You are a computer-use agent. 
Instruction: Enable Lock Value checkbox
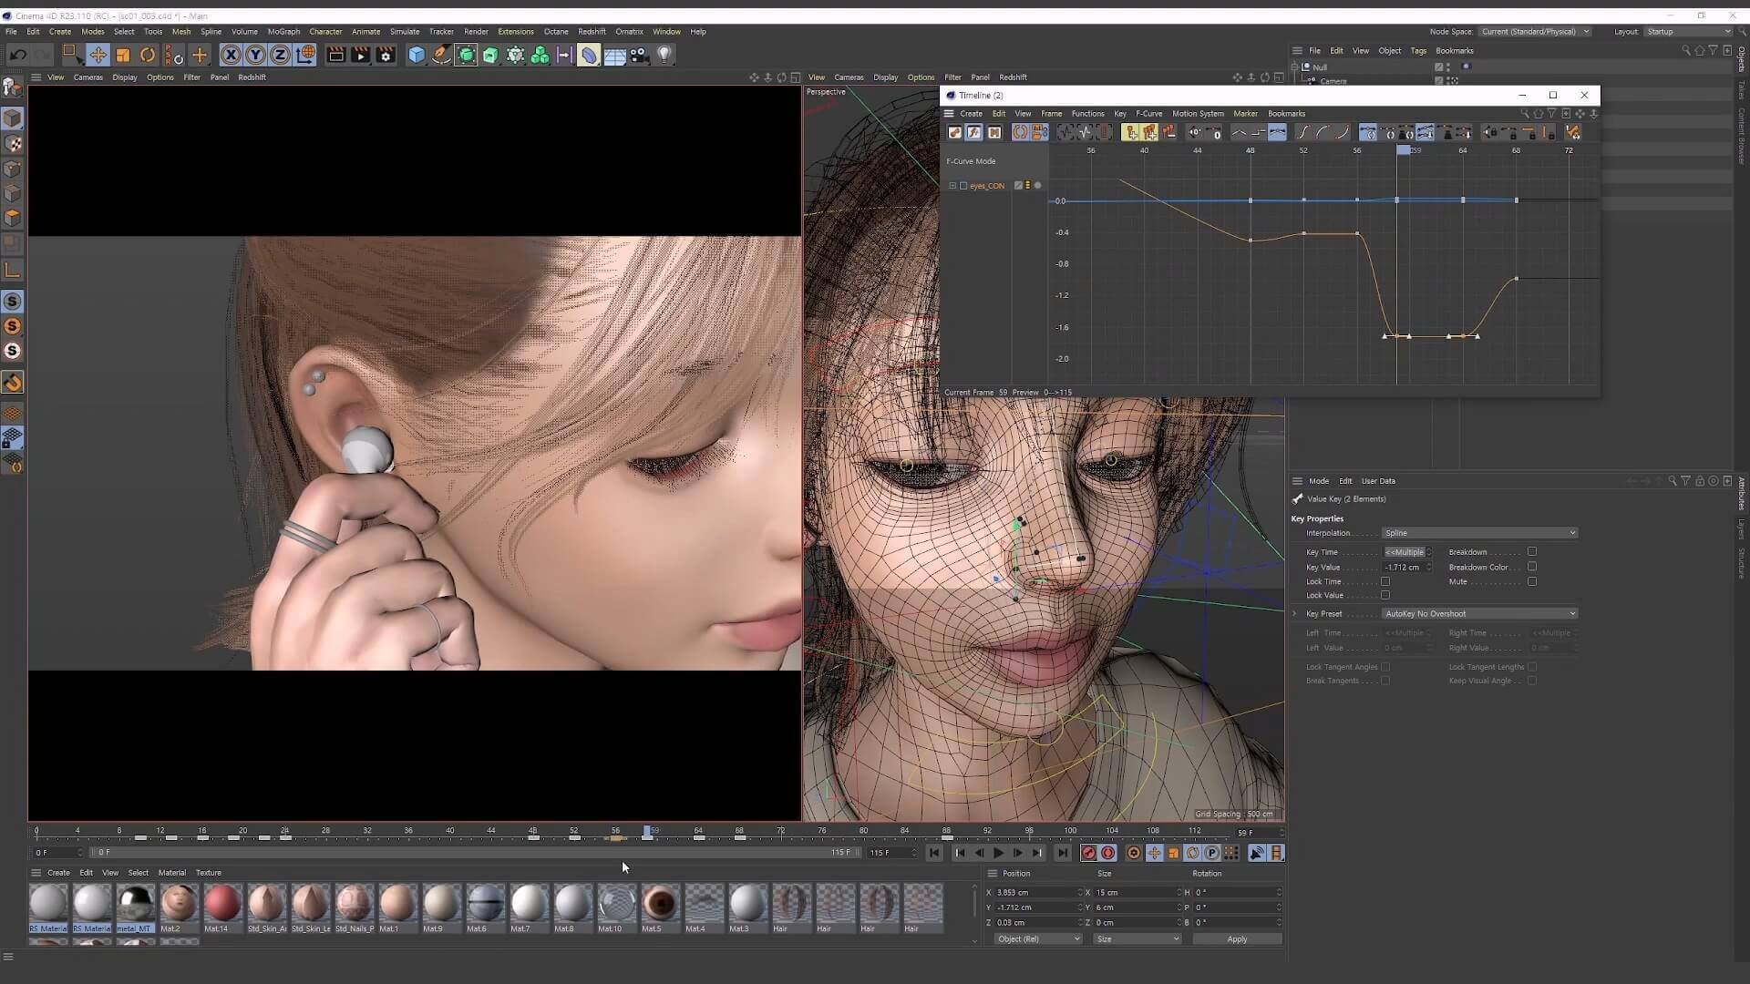(1385, 595)
